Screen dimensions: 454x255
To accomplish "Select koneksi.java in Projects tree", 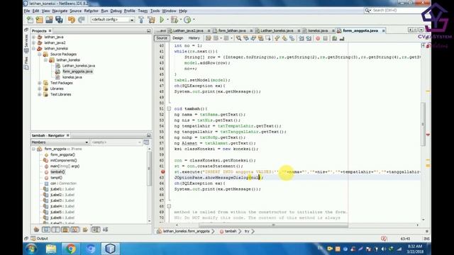I will tap(72, 77).
